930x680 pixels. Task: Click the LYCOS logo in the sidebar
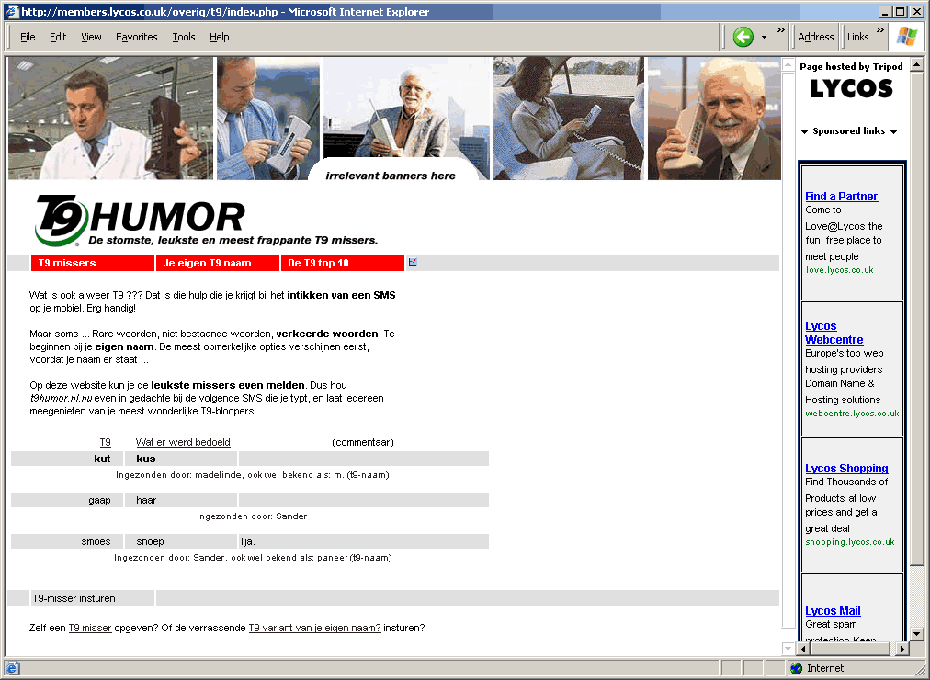851,89
